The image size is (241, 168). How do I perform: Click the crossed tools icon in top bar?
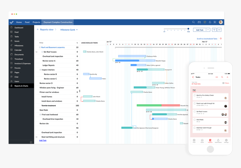point(215,22)
